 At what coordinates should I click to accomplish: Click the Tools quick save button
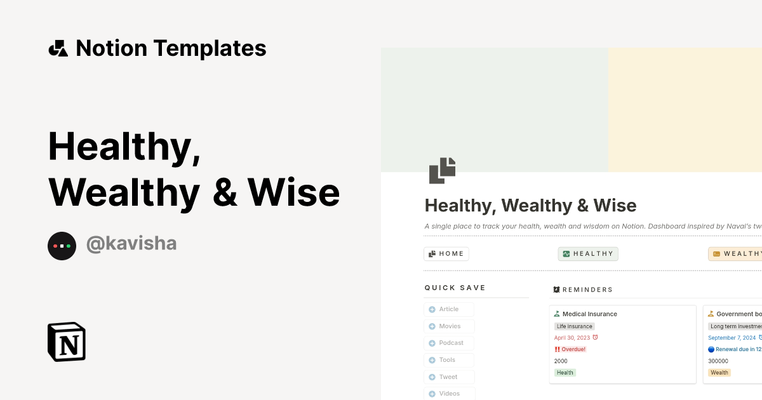pos(449,359)
